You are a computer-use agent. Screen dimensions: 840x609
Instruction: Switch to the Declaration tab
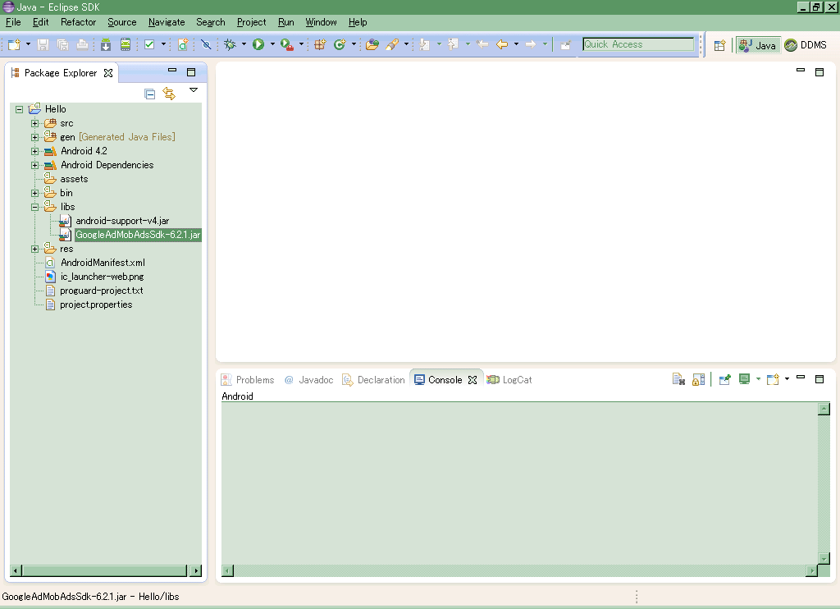(373, 379)
